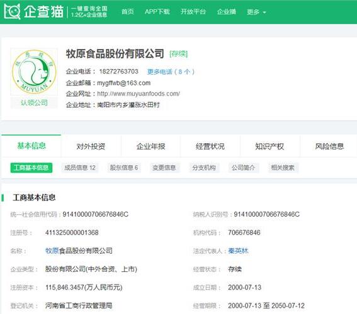Switch to the 知识产权 tab
357x314 pixels.
click(x=269, y=146)
